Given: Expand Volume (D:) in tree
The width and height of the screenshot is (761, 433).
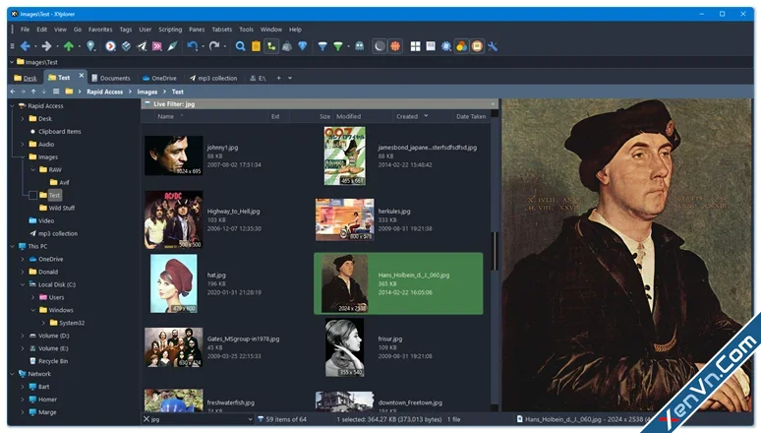Looking at the screenshot, I should [x=23, y=336].
